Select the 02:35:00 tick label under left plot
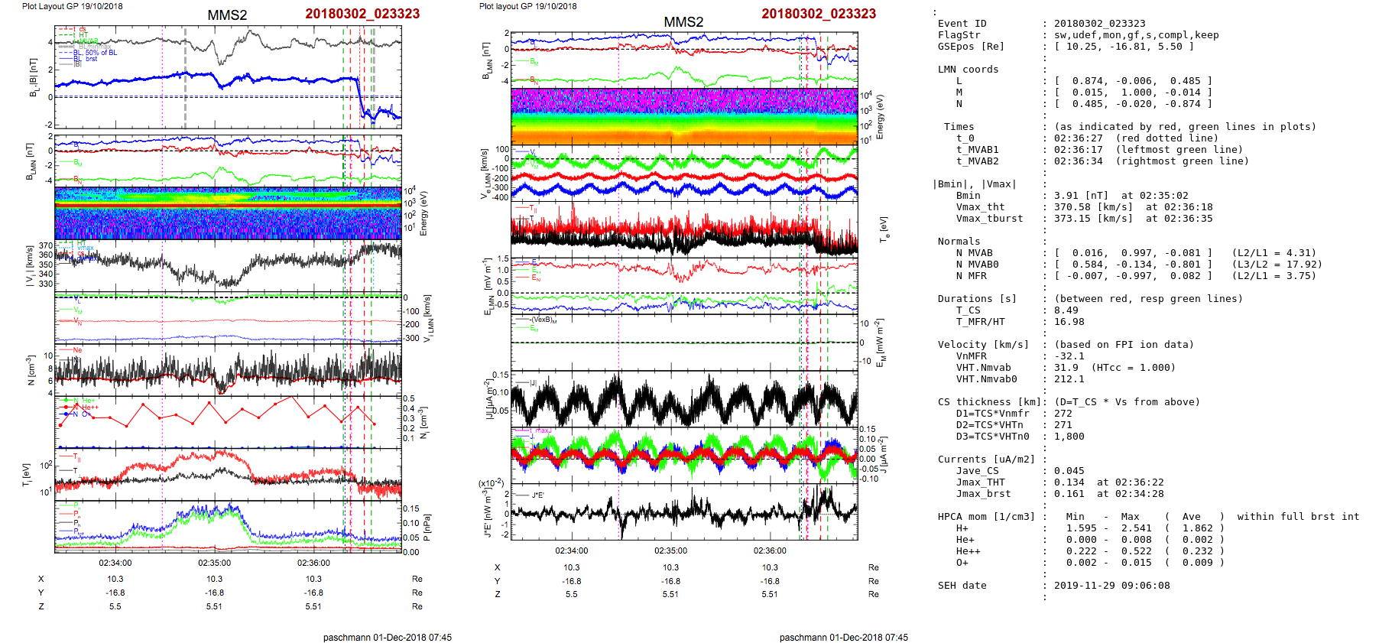1379x643 pixels. (x=214, y=563)
